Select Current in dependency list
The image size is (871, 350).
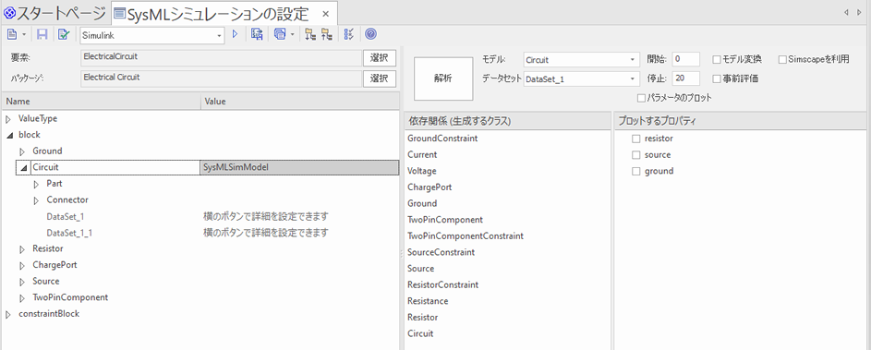(422, 154)
